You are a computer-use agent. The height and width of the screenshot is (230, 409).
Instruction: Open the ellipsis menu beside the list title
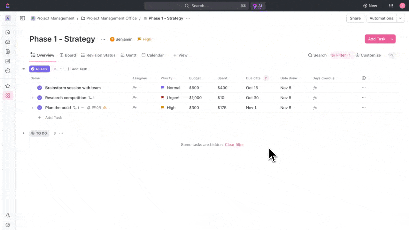click(x=103, y=39)
